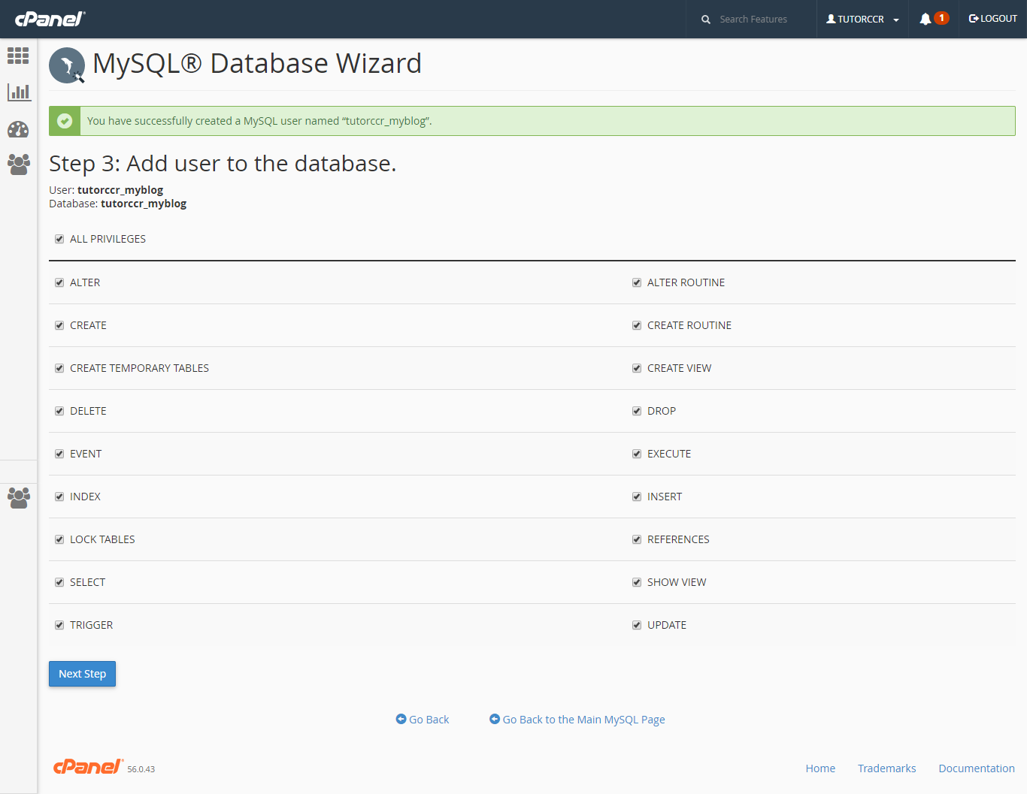Toggle CREATE TEMPORARY TABLES checkbox

point(59,368)
